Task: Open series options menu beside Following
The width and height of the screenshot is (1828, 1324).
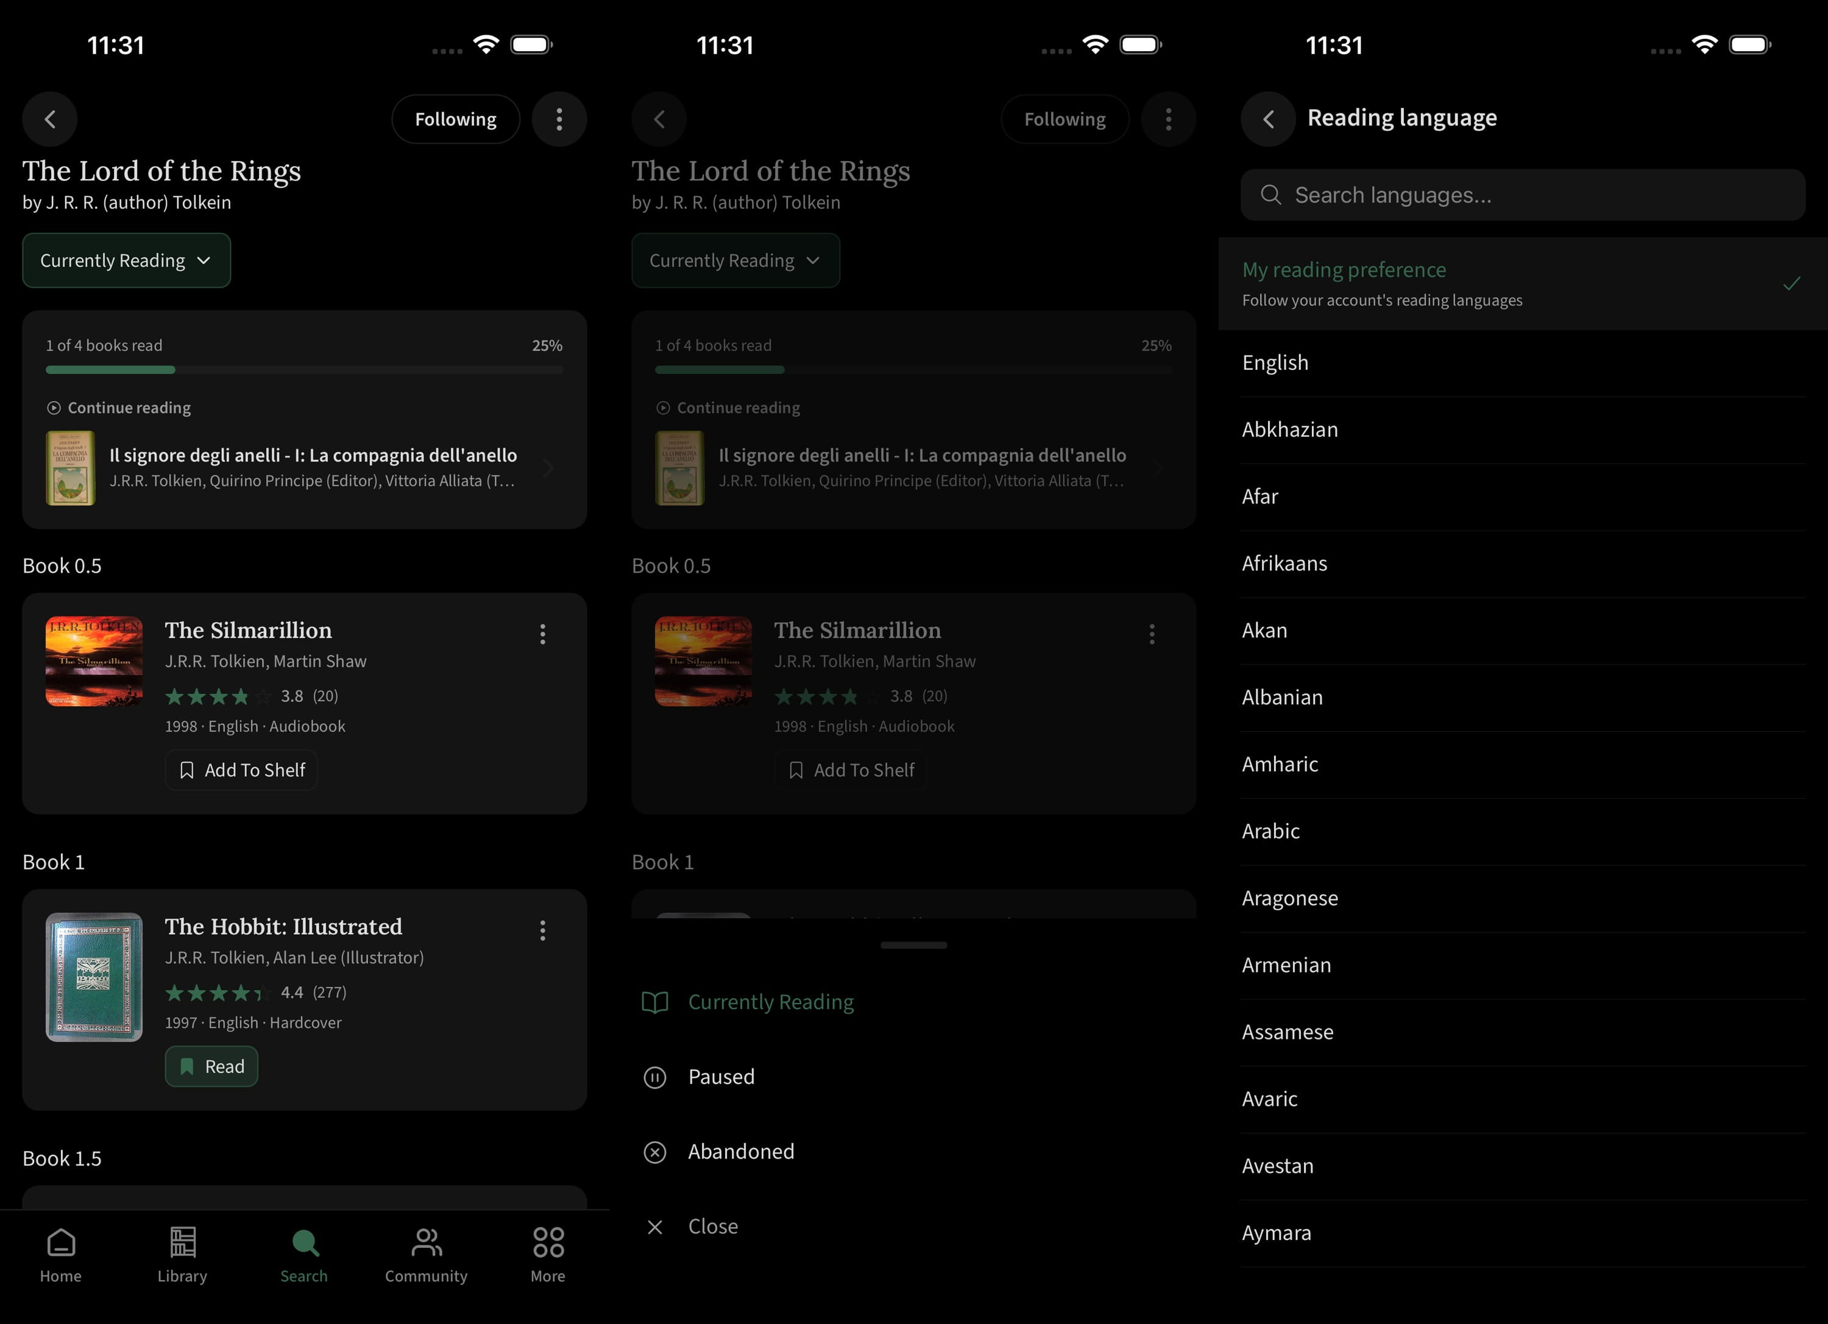Action: [x=559, y=119]
